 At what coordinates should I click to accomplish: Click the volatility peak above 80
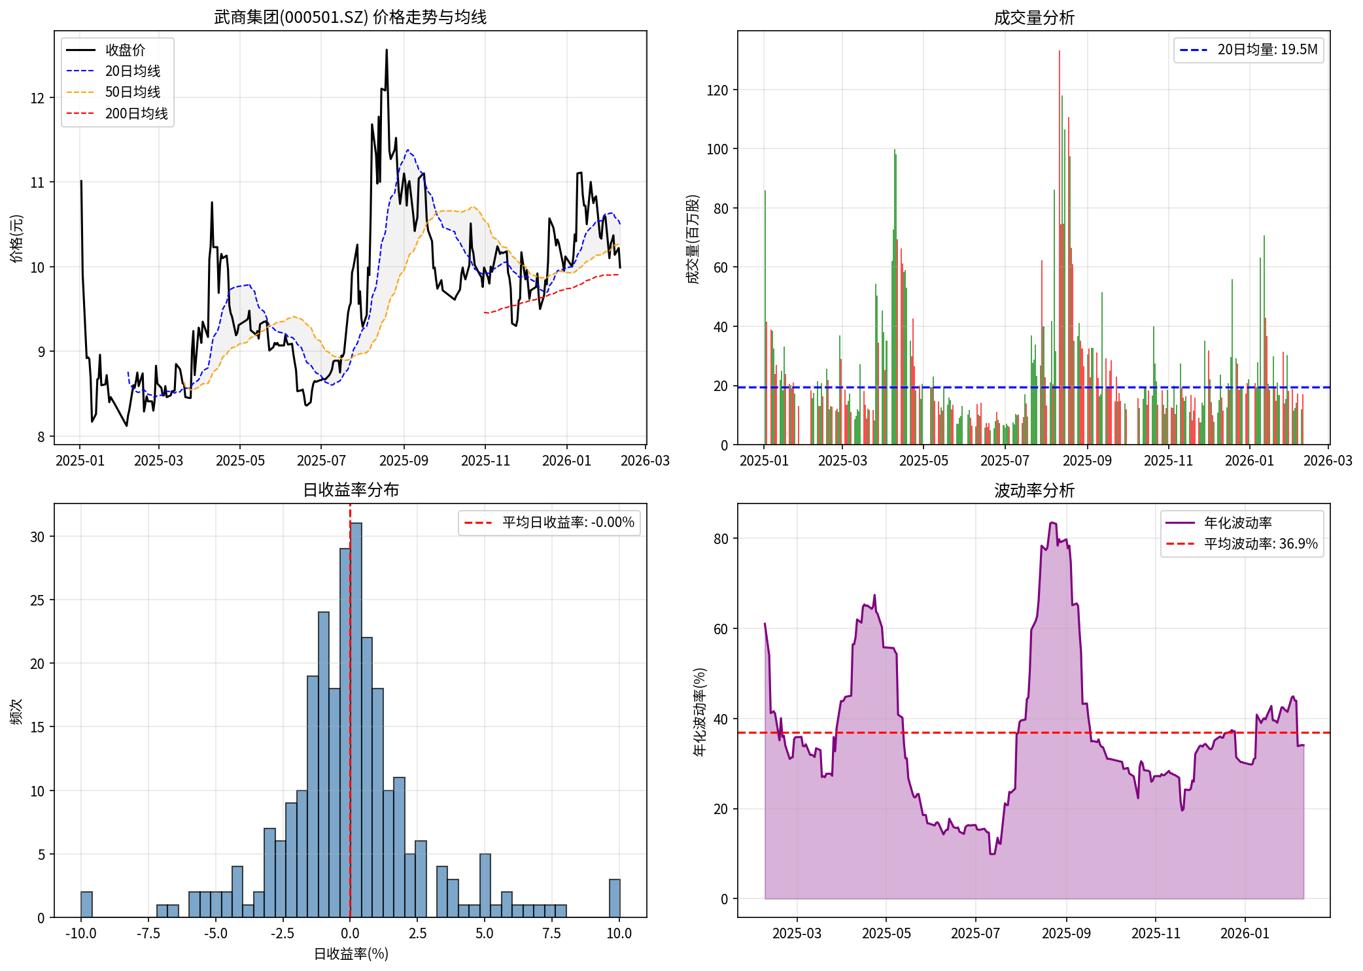[1052, 523]
